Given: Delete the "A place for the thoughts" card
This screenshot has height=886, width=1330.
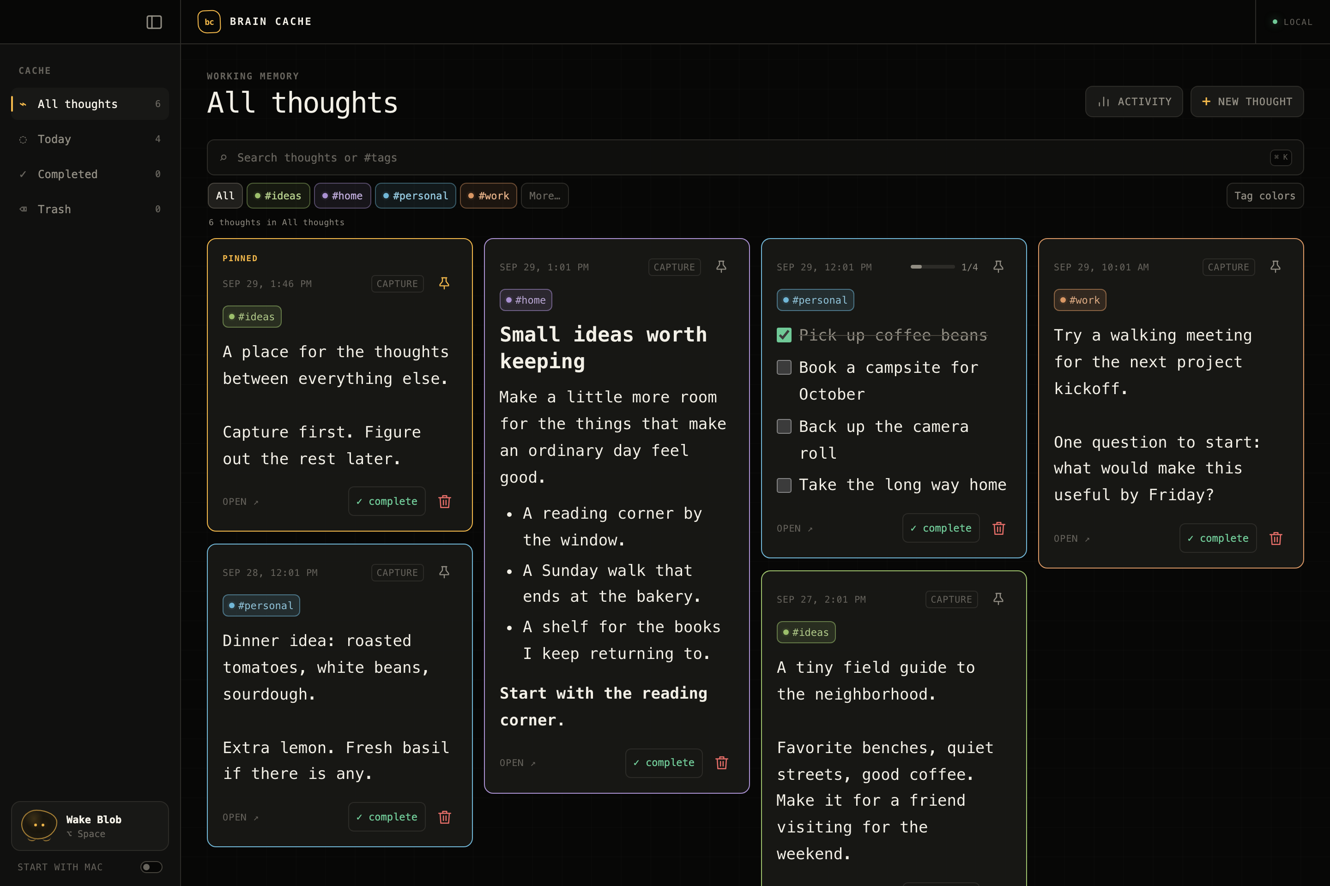Looking at the screenshot, I should [x=445, y=501].
